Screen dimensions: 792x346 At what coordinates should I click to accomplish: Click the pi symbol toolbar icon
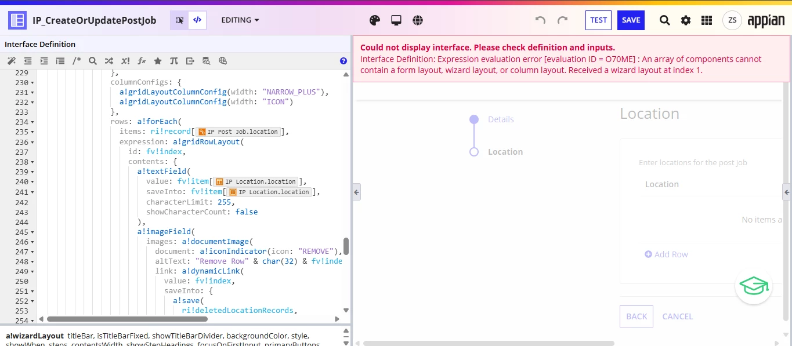point(173,61)
